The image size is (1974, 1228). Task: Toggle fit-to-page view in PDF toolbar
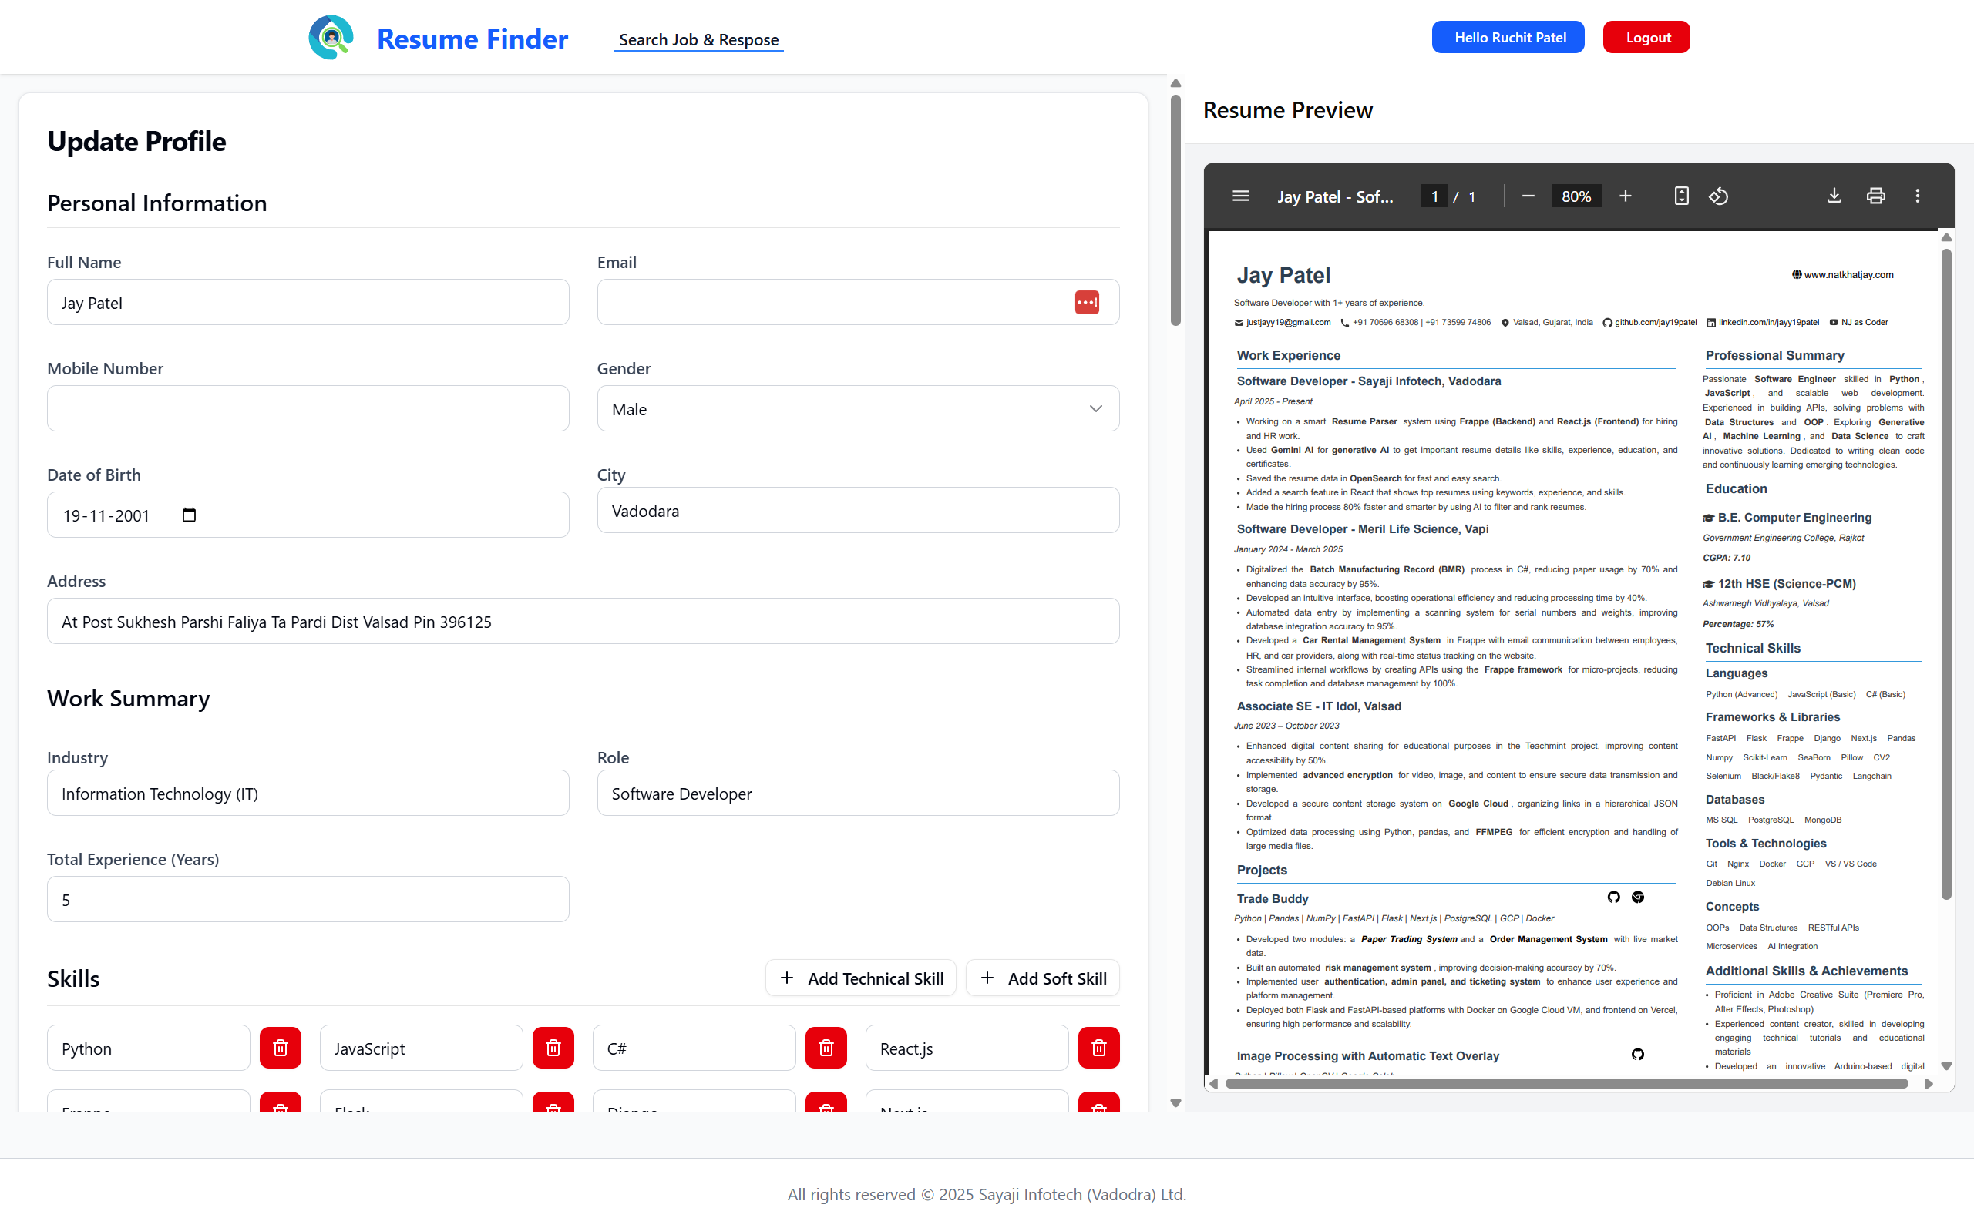point(1681,196)
